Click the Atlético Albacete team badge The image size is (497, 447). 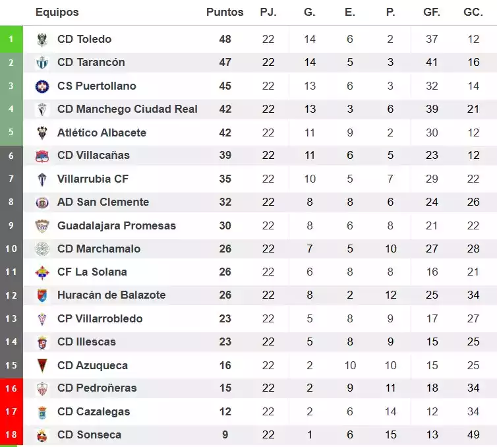click(x=42, y=133)
